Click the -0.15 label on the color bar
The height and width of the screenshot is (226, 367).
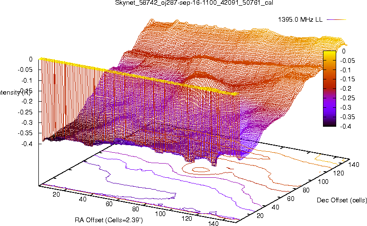click(347, 79)
